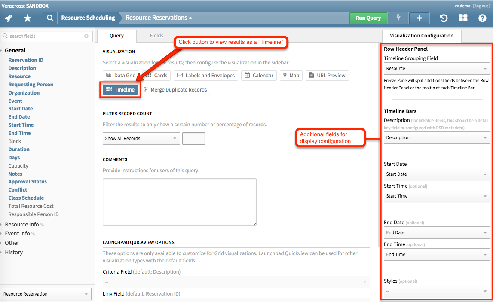Open query history via the clock icon
Screen dimensions: 493x302
pyautogui.click(x=443, y=18)
